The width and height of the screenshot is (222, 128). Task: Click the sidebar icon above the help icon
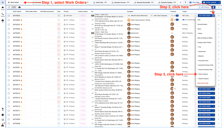(x=3, y=109)
